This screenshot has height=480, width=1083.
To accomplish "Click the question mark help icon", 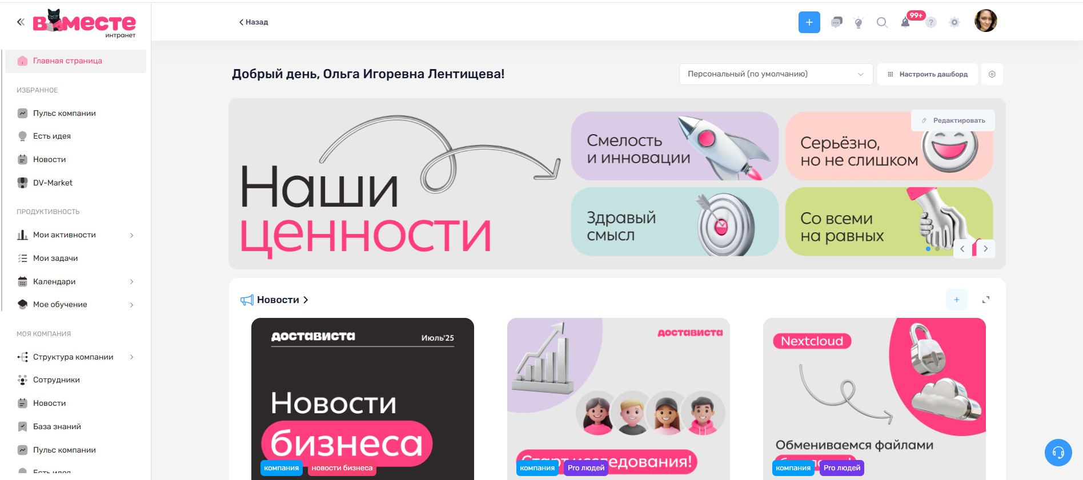I will (x=931, y=22).
